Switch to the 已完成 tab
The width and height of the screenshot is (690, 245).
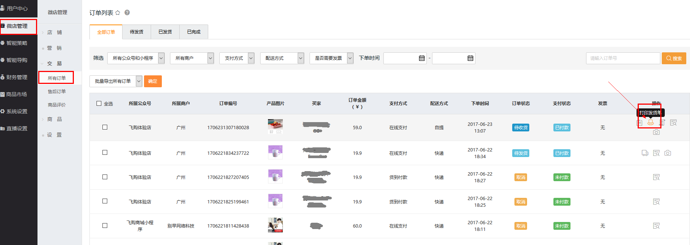(193, 32)
